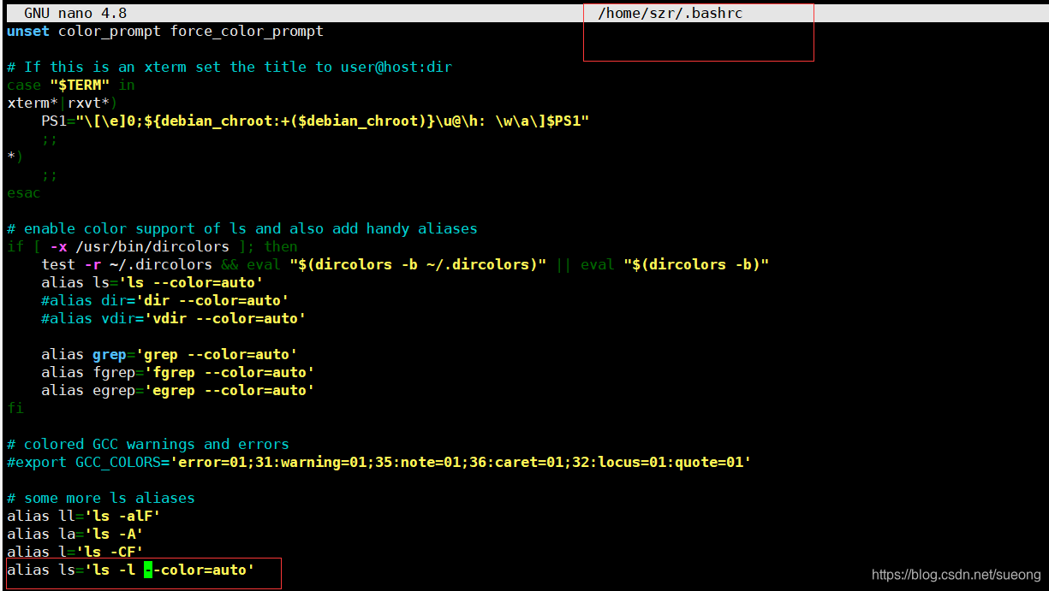Click the "alias grep='grep --color=auto'" line

(x=170, y=354)
